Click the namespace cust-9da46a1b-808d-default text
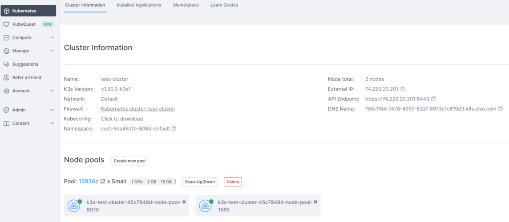 pos(135,129)
